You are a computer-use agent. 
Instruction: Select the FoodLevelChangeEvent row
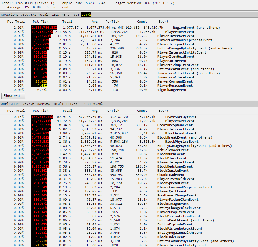point(177,195)
